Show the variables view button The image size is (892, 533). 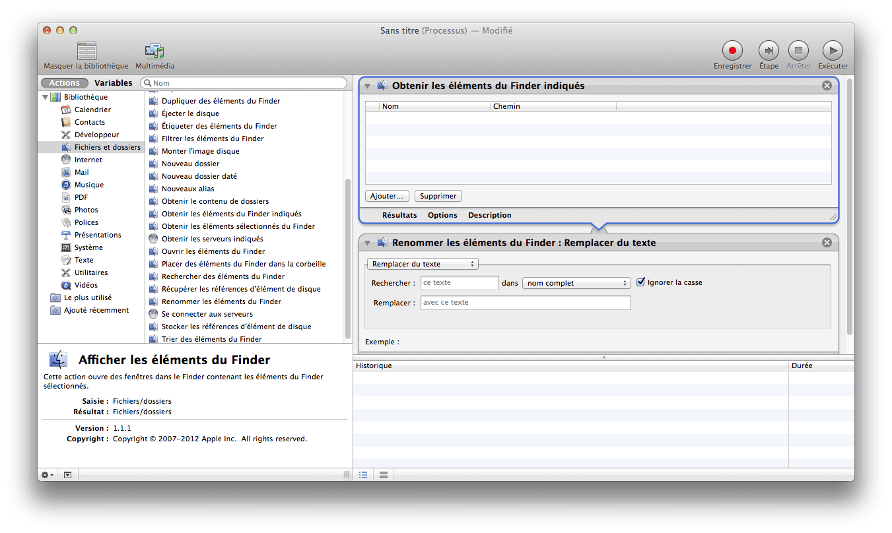(x=383, y=475)
